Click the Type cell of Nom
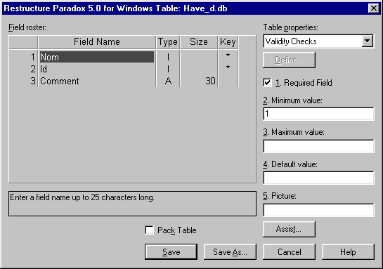This screenshot has width=383, height=269. click(168, 57)
